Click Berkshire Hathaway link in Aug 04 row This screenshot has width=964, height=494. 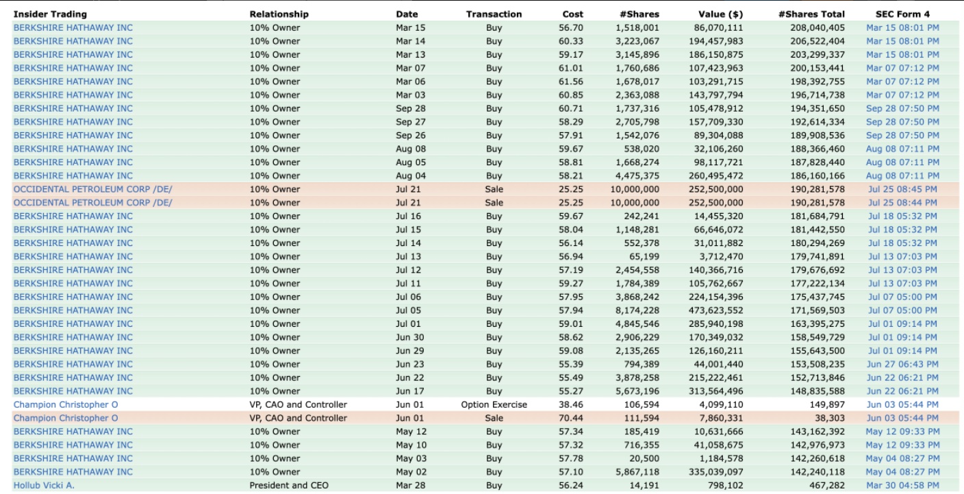73,176
